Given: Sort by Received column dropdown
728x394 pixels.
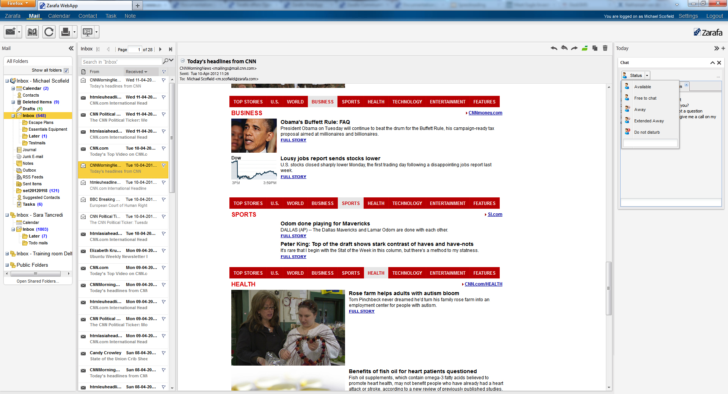Looking at the screenshot, I should (146, 72).
